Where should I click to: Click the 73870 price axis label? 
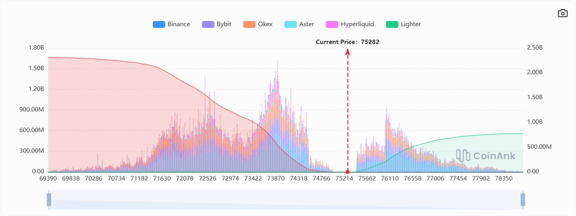point(276,179)
